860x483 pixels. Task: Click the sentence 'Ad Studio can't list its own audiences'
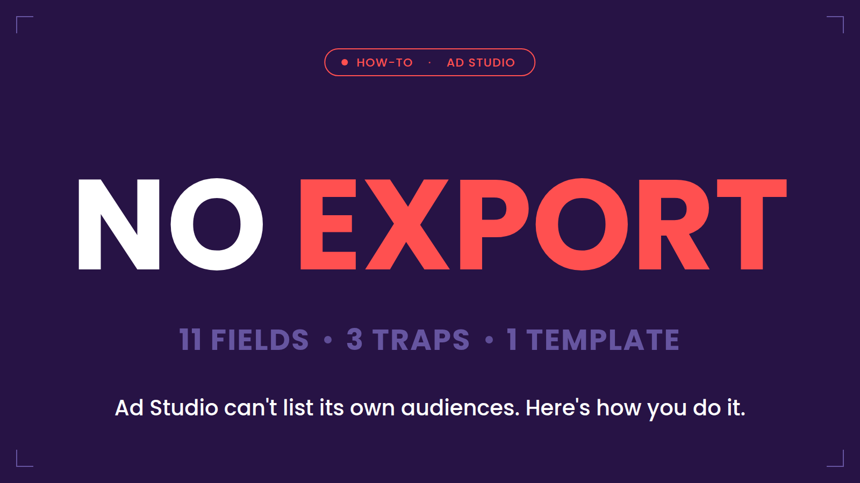(317, 408)
